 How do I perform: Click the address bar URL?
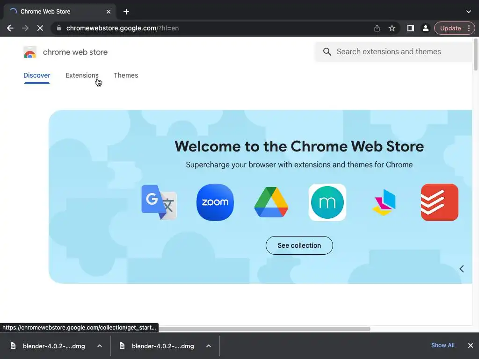(x=123, y=28)
